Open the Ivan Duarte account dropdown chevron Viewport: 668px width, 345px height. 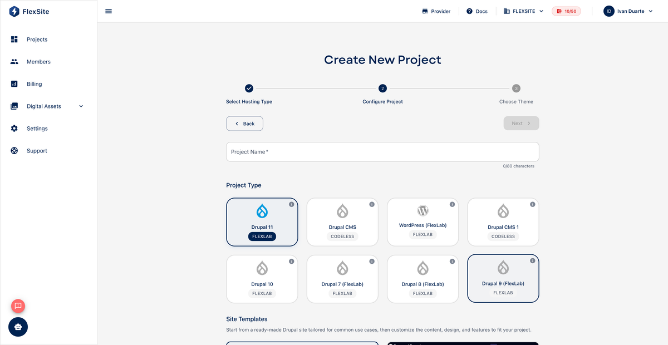point(651,11)
